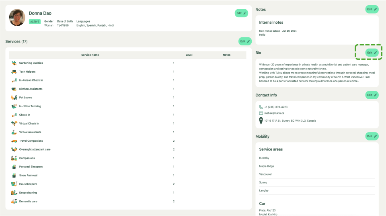Edit Donna Dao's profile header
This screenshot has height=216, width=386.
tap(241, 13)
